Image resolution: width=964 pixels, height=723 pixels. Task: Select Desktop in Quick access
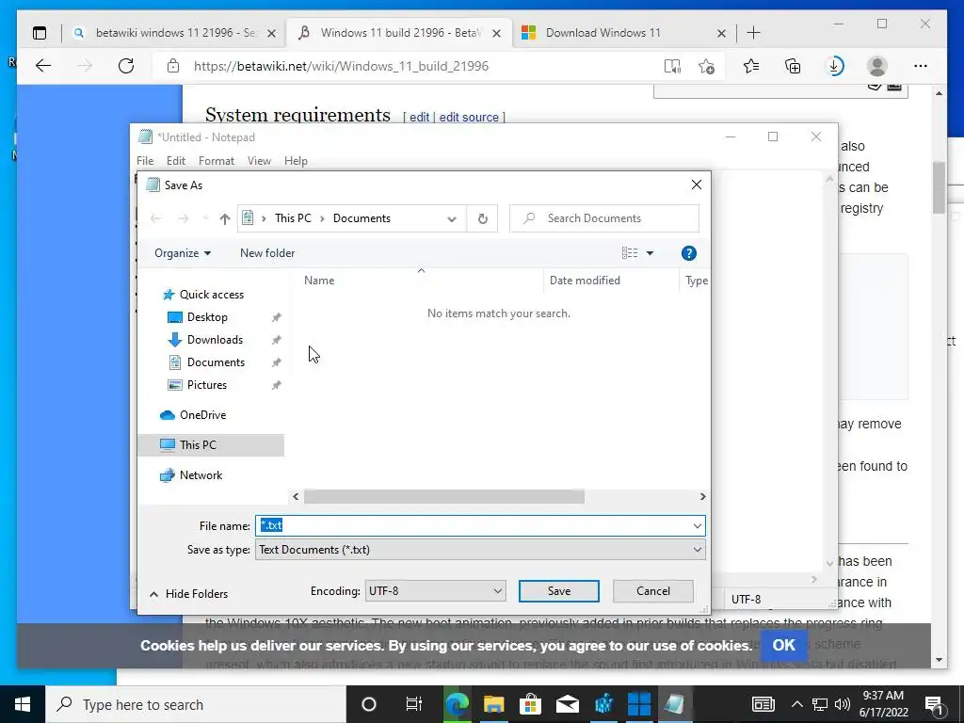point(207,317)
